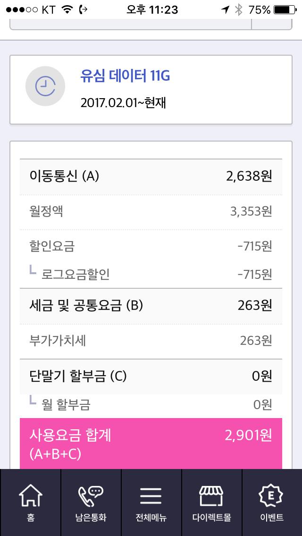This screenshot has width=302, height=536.
Task: Open the Direct Mall store icon
Action: pyautogui.click(x=211, y=496)
